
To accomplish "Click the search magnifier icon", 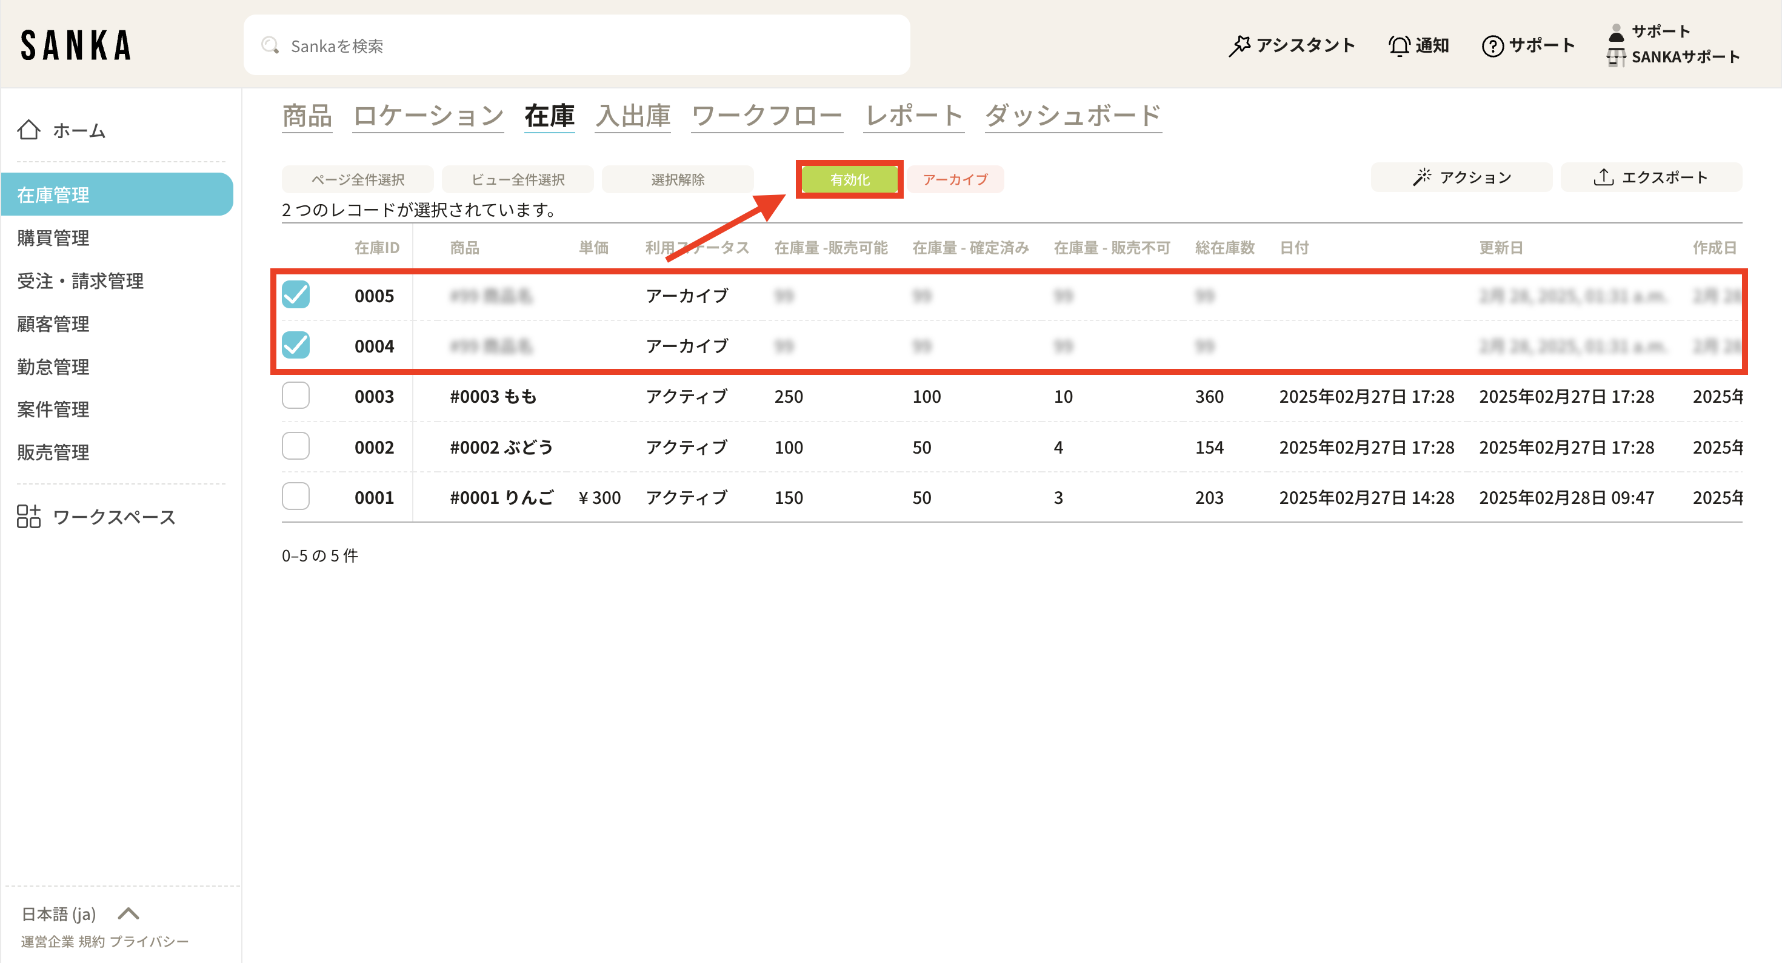I will (x=270, y=45).
